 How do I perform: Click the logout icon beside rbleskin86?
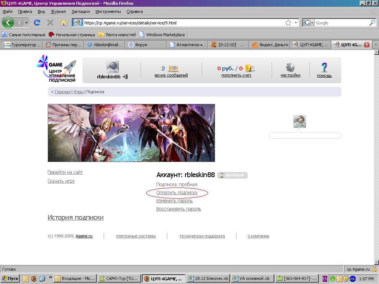[x=125, y=77]
